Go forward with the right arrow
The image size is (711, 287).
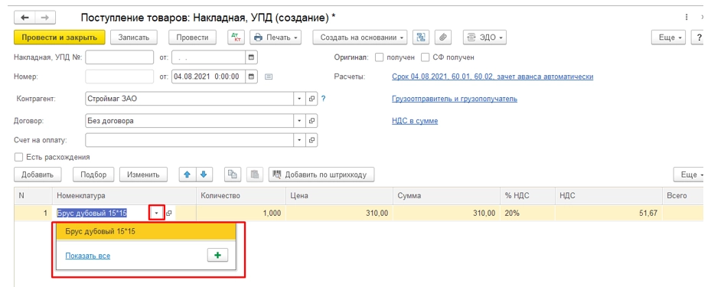45,18
